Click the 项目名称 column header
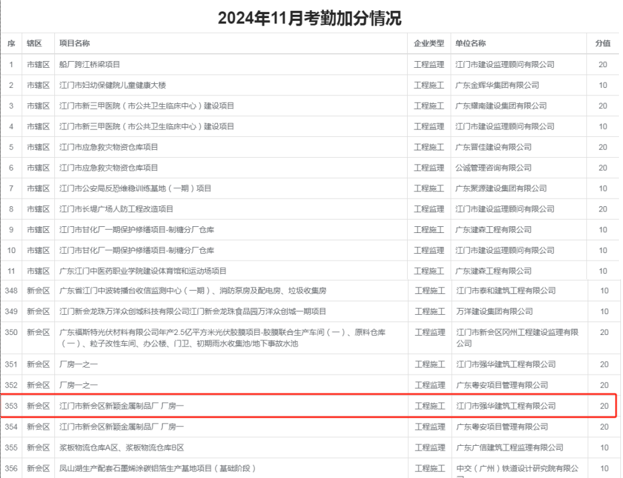This screenshot has width=623, height=478. point(74,44)
